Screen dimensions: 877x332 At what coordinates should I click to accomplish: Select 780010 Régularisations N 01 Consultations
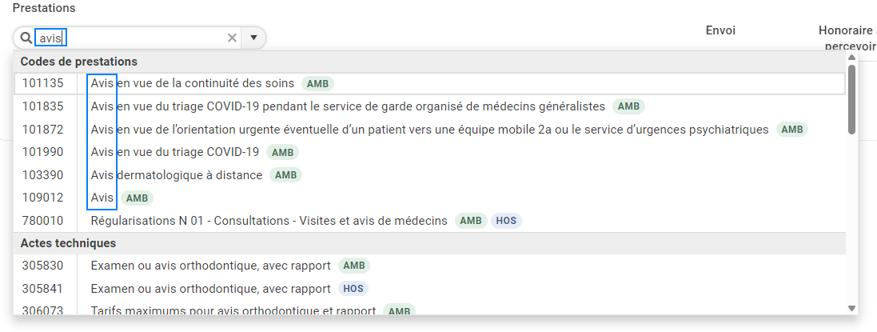429,221
